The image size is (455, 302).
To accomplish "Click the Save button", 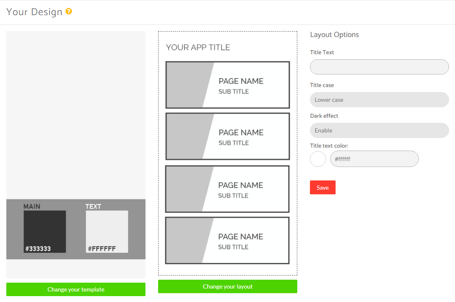I will tap(323, 187).
